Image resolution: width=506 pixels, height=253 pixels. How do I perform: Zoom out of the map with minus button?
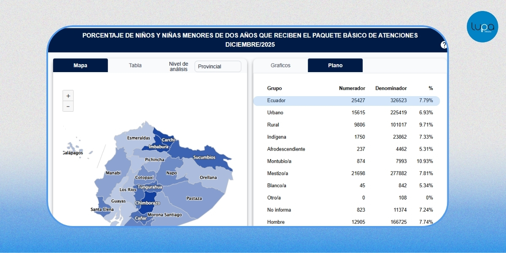(68, 106)
